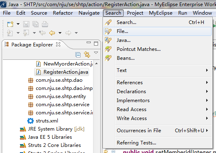Click the com.nju.se.shtp.service.i package icon
Viewport: 216px width, 153px height.
31,113
